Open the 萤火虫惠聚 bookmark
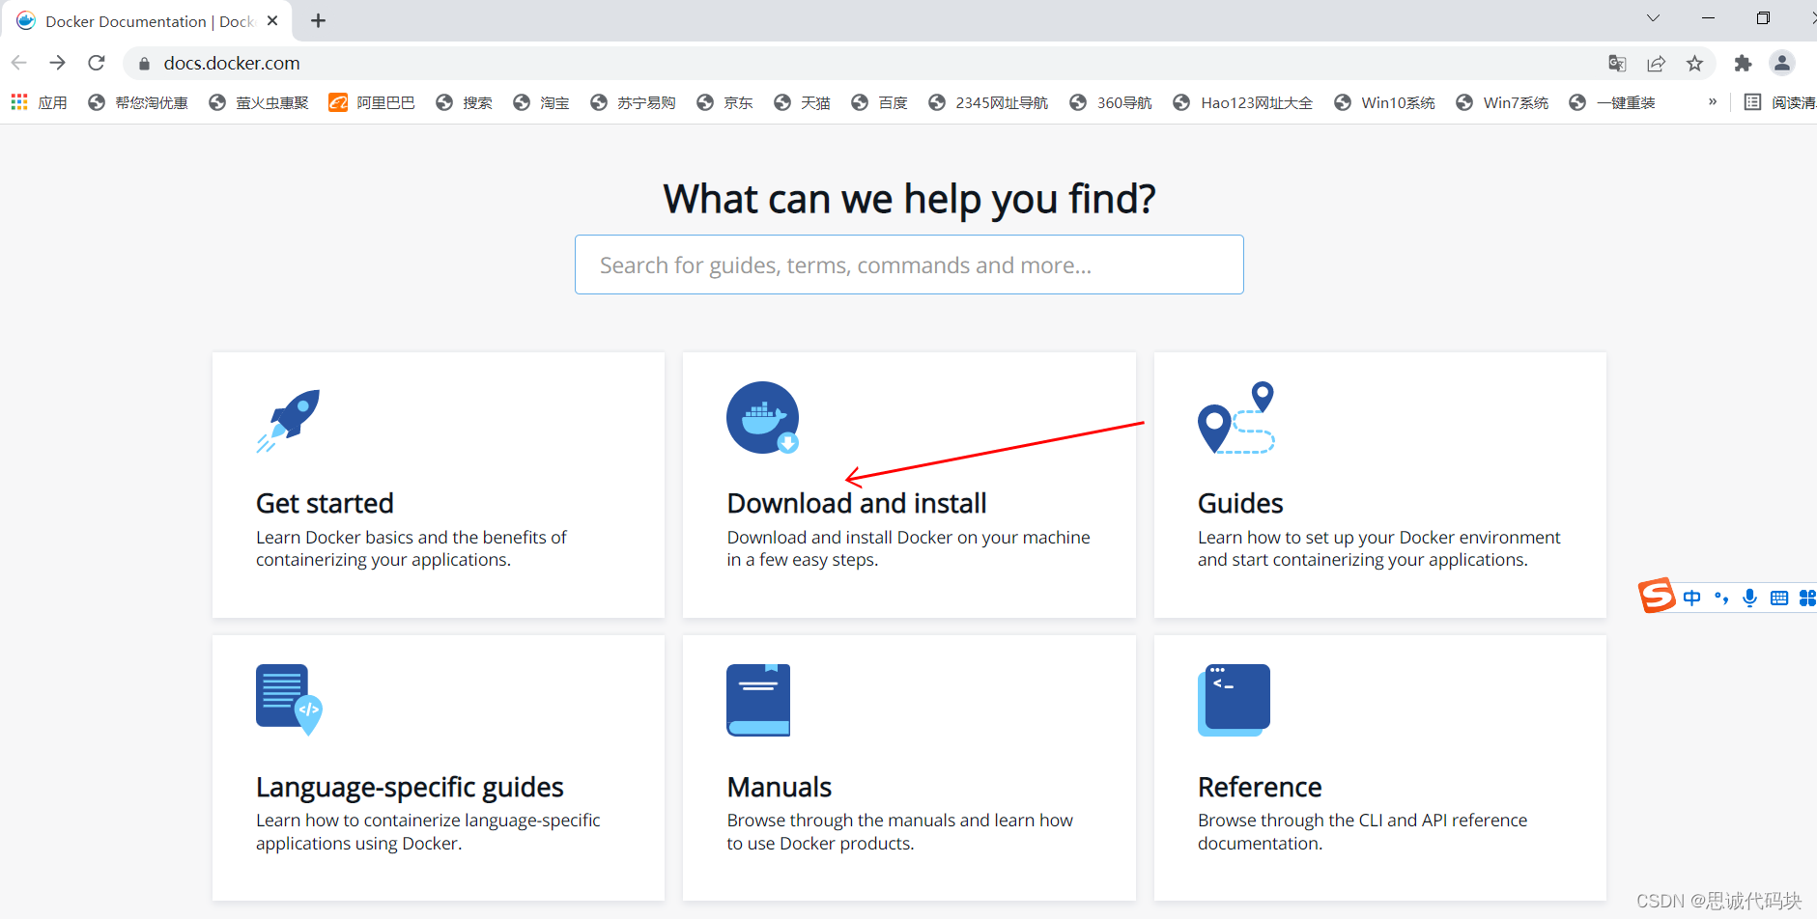The image size is (1817, 919). point(259,102)
